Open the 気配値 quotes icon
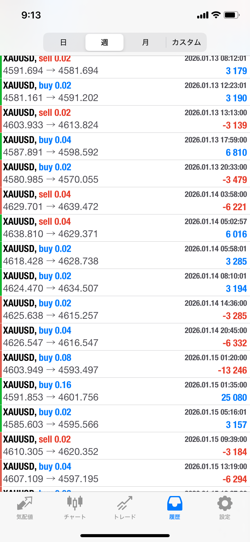 [25, 507]
